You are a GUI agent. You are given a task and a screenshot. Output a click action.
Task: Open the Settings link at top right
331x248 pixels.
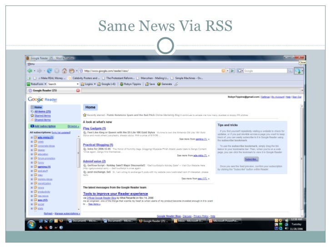click(265, 97)
